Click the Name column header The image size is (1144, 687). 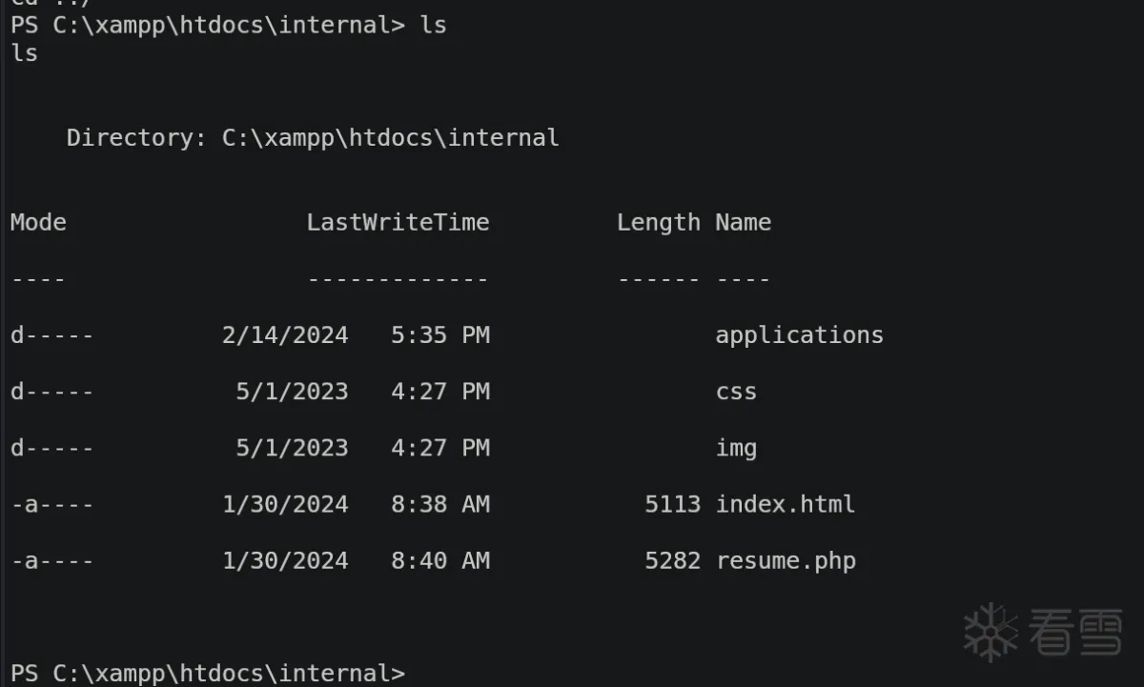pos(743,223)
